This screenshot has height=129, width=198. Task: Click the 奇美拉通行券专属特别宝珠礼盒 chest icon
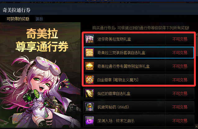(x=90, y=66)
